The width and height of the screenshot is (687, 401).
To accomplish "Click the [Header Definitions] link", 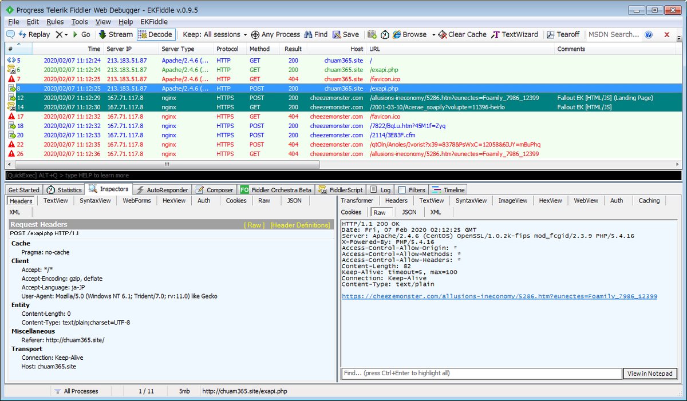I will click(x=300, y=225).
